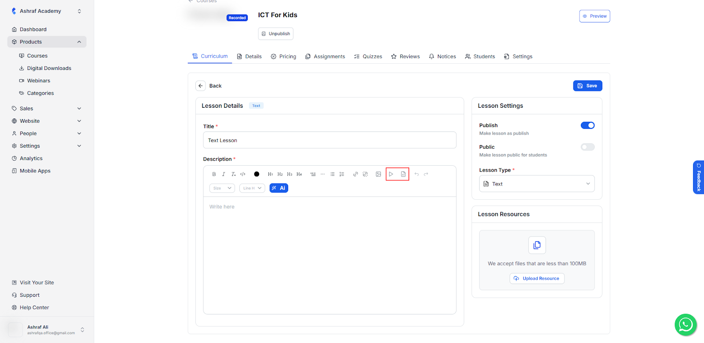Screen dimensions: 704x343
Task: Click the Upload Resource button
Action: pos(537,278)
